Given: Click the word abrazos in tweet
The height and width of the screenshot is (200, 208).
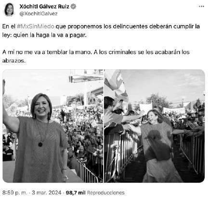Looking at the screenshot, I should coord(13,61).
